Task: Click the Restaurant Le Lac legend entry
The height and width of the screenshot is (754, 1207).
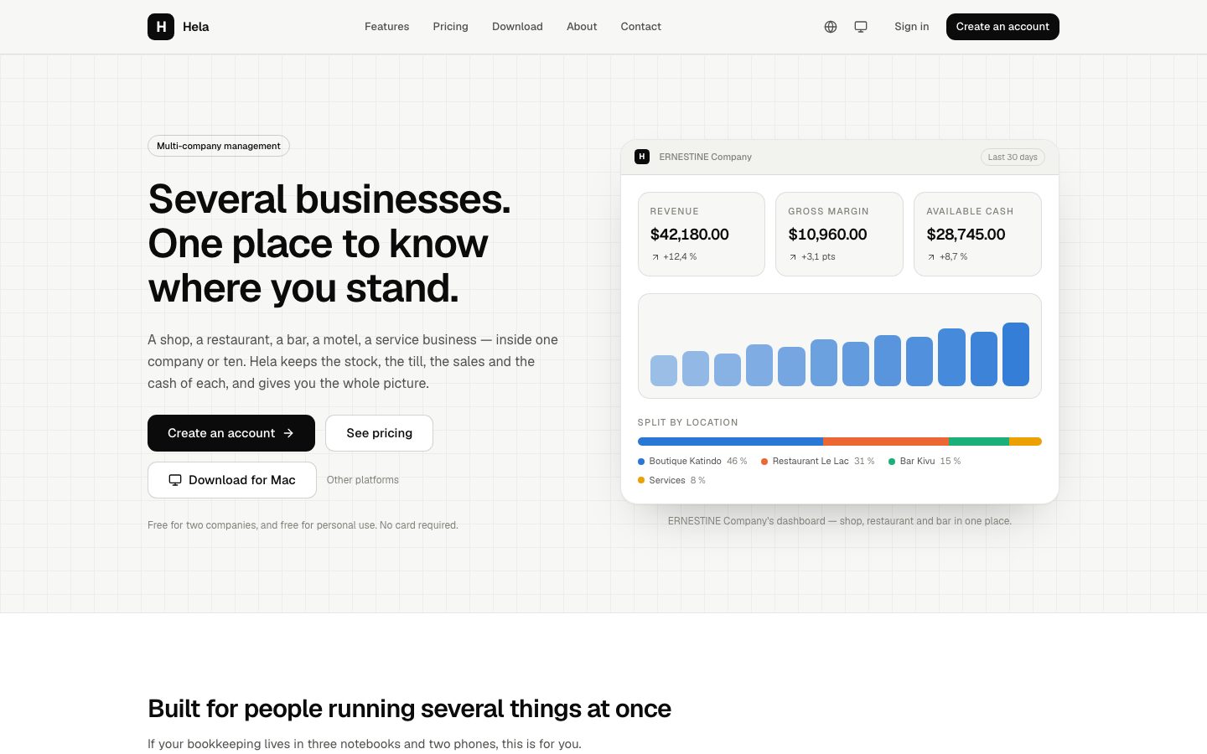Action: point(817,461)
